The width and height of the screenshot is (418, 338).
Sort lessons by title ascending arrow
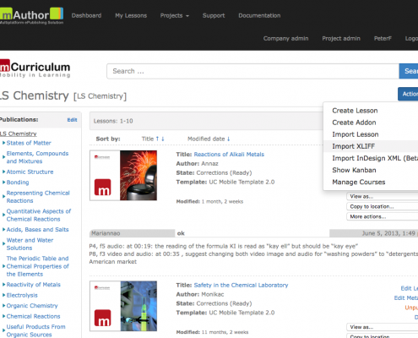click(x=157, y=139)
